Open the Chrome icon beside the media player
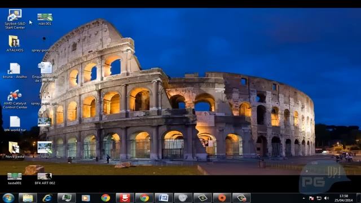 click(105, 198)
